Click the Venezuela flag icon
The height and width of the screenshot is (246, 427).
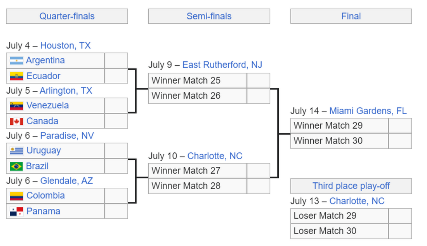16,106
